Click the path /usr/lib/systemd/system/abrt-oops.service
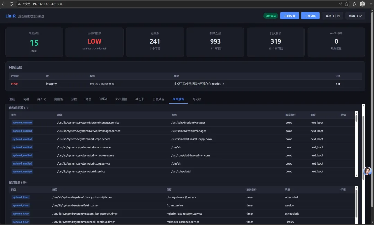374x225 pixels. [84, 147]
